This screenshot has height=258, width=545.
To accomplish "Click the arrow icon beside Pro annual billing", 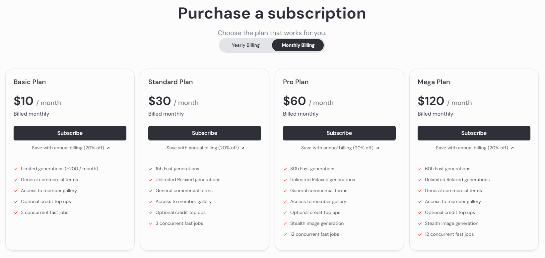I will (x=377, y=148).
